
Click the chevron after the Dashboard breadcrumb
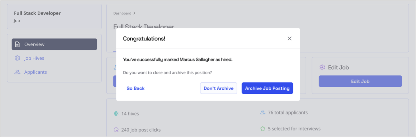pos(134,13)
